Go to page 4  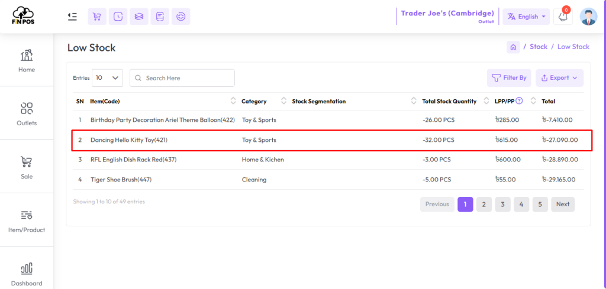(x=521, y=204)
